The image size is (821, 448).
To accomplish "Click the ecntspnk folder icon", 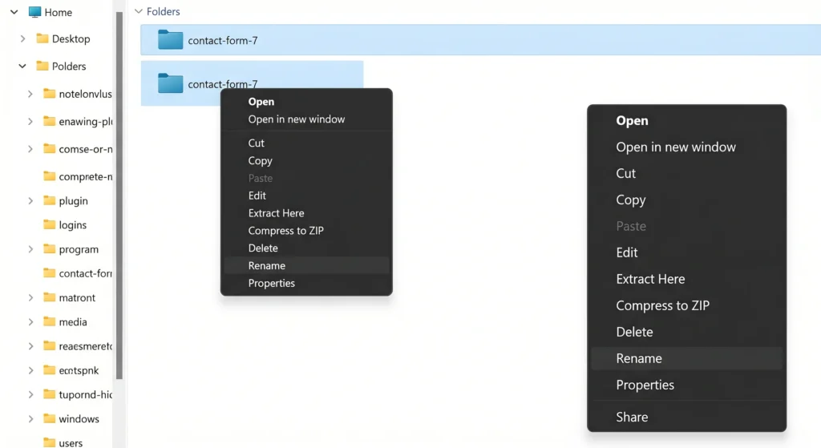I will coord(49,370).
